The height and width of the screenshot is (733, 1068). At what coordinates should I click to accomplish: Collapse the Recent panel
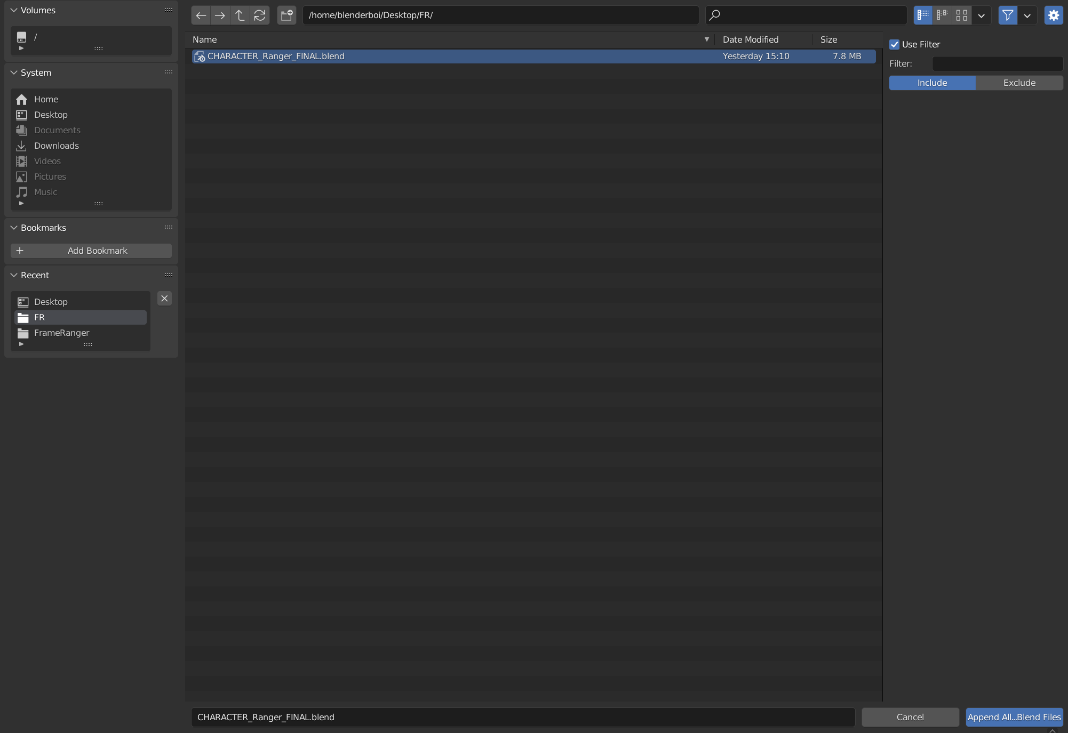pyautogui.click(x=14, y=275)
